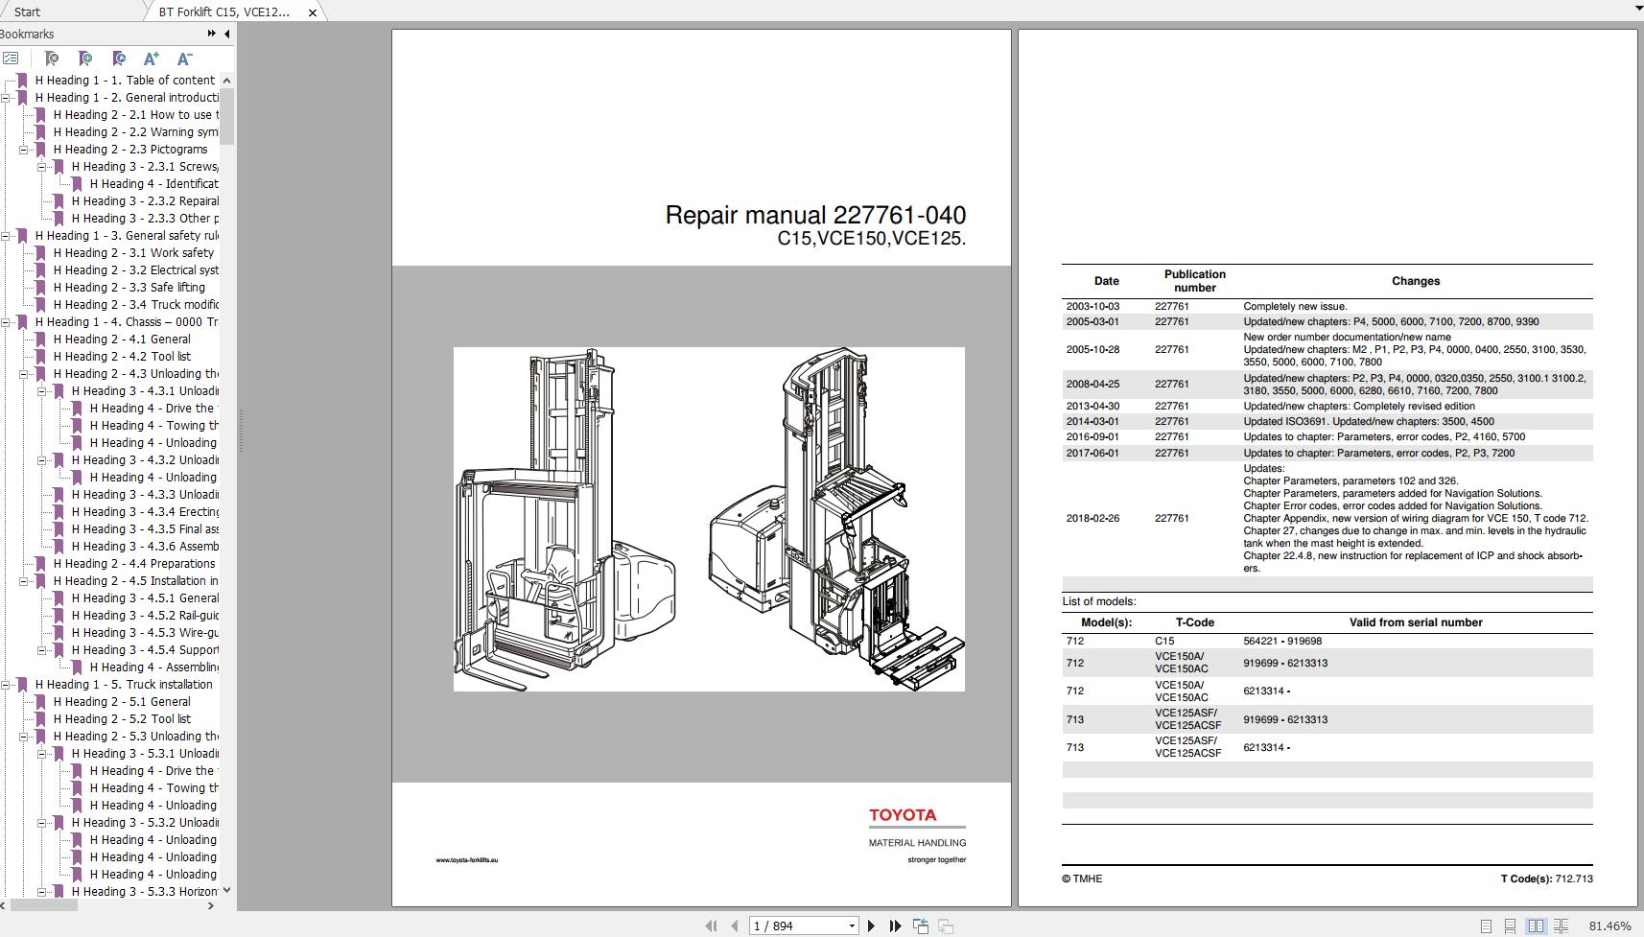Click the 'Valid from serial number' column header
Viewport: 1644px width, 937px height.
point(1416,622)
